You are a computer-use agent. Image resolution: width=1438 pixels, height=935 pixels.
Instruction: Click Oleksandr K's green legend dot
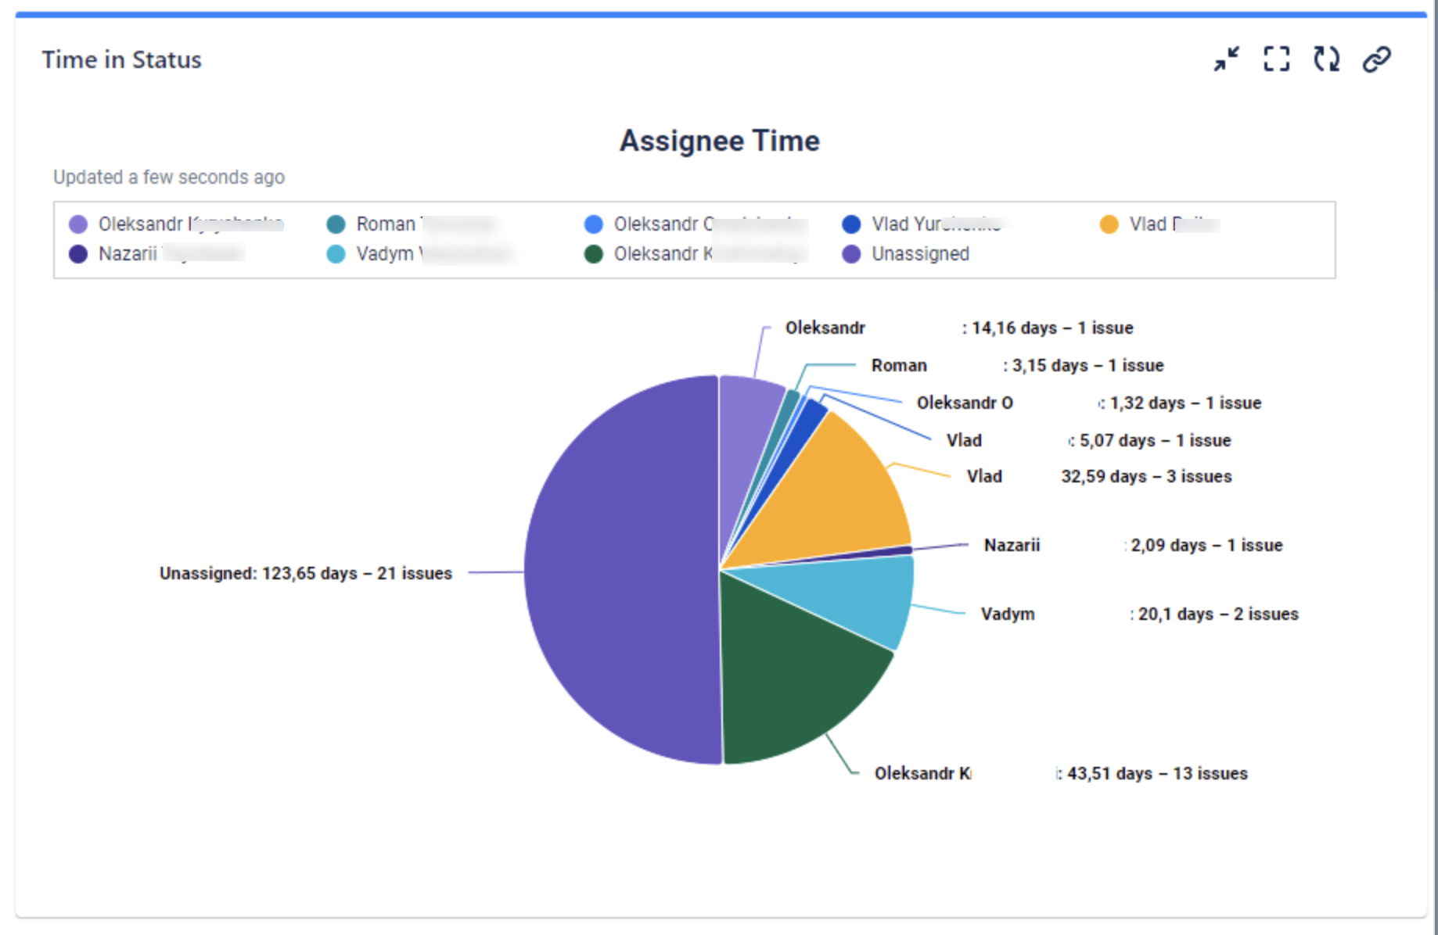(592, 253)
